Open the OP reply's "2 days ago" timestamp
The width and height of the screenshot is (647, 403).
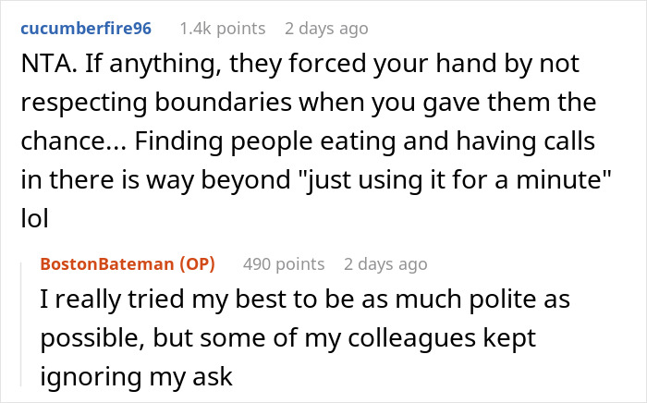coord(385,264)
